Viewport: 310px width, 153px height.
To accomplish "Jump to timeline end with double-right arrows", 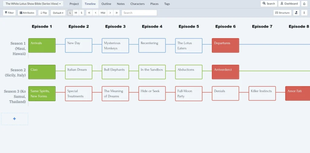I will (117, 13).
